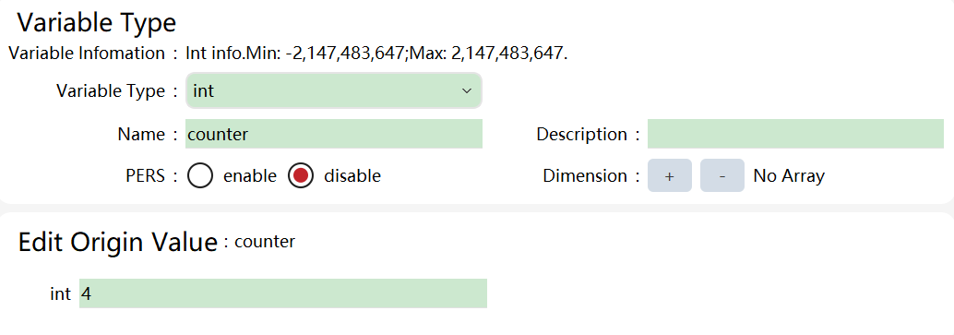Click the 'Name' field label
Image resolution: width=954 pixels, height=335 pixels.
click(141, 134)
